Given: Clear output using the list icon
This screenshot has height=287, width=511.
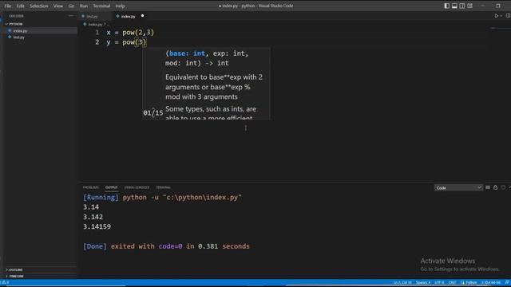Looking at the screenshot, I should [488, 187].
